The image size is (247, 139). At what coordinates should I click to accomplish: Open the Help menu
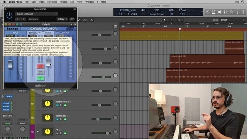pyautogui.click(x=103, y=2)
